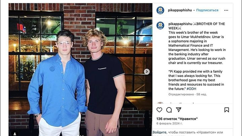Open the 6 февраль 2024 date link
This screenshot has width=242, height=136.
(x=169, y=124)
